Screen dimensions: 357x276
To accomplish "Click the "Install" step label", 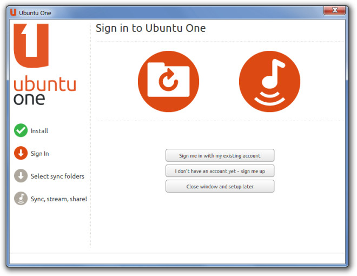I will 39,131.
